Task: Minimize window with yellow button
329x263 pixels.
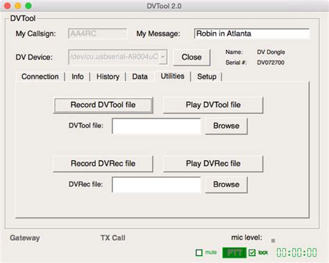Action: 18,6
